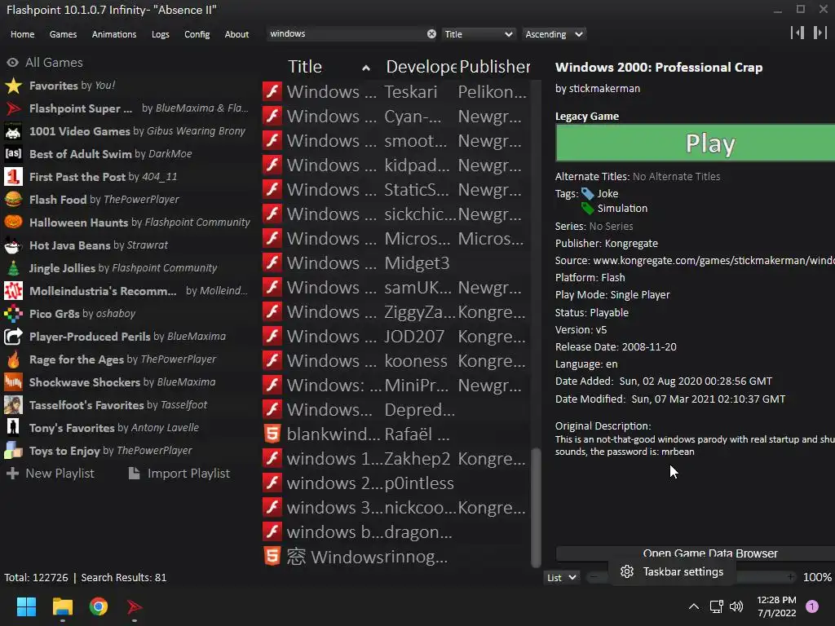Click the Flashpoint icon in the taskbar
835x626 pixels.
(135, 606)
